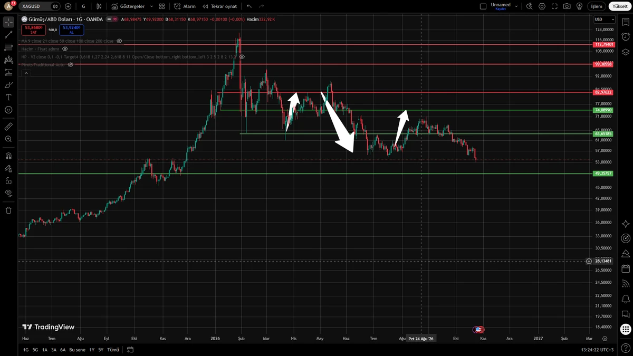The width and height of the screenshot is (633, 356).
Task: Select the crosshair cursor tool
Action: [x=8, y=22]
